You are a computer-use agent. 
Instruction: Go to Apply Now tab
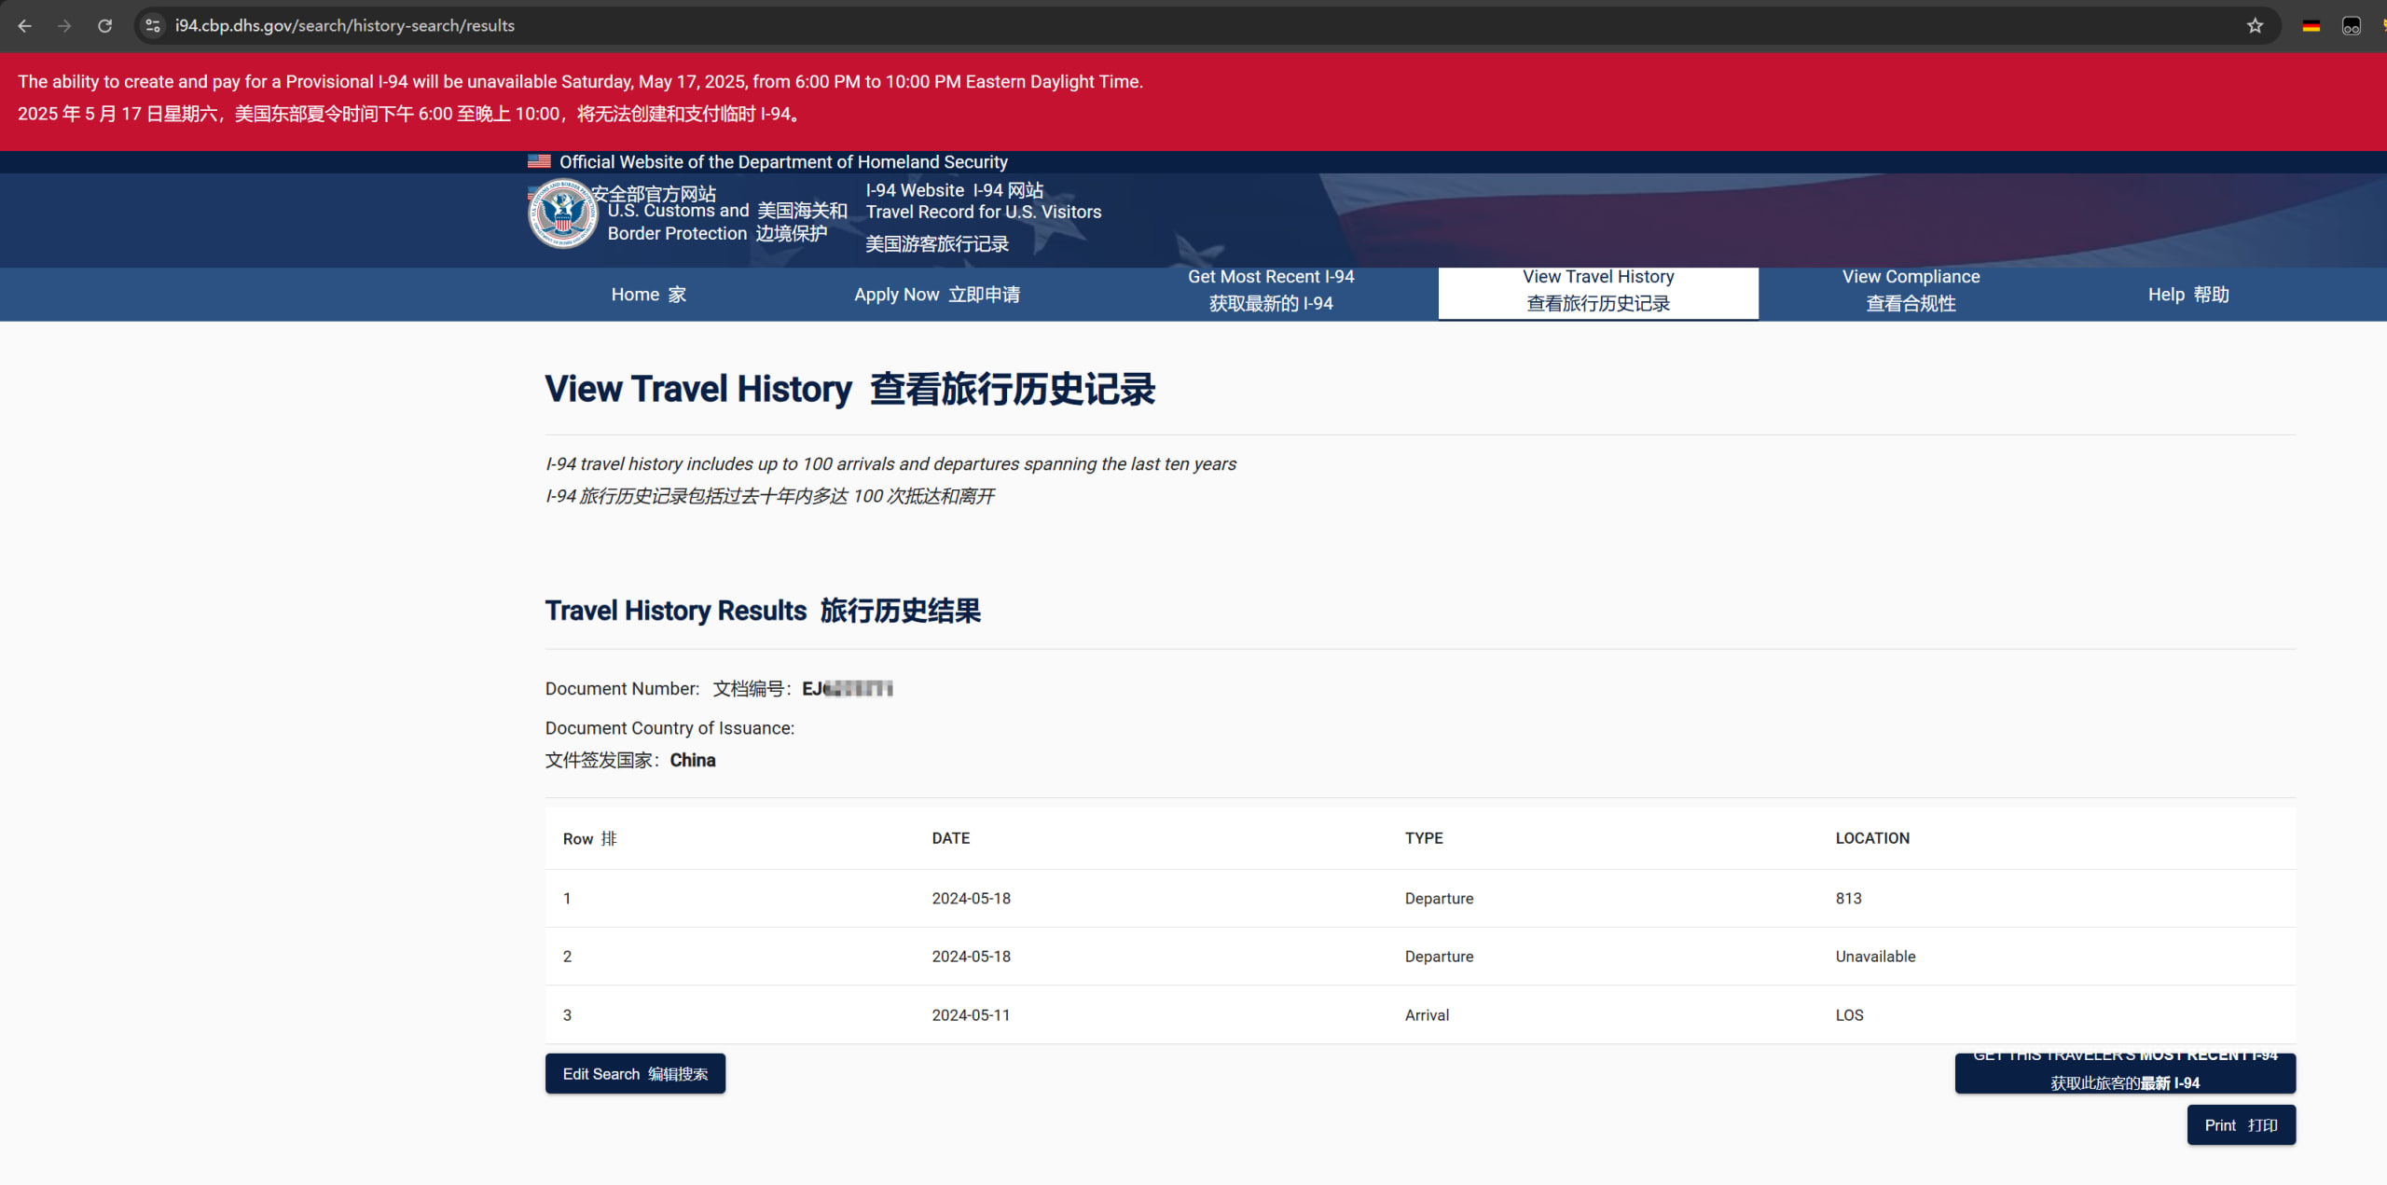tap(936, 295)
